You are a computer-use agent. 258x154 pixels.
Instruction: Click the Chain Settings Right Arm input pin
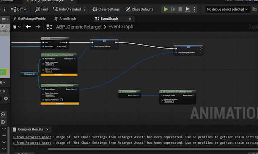click(176, 52)
